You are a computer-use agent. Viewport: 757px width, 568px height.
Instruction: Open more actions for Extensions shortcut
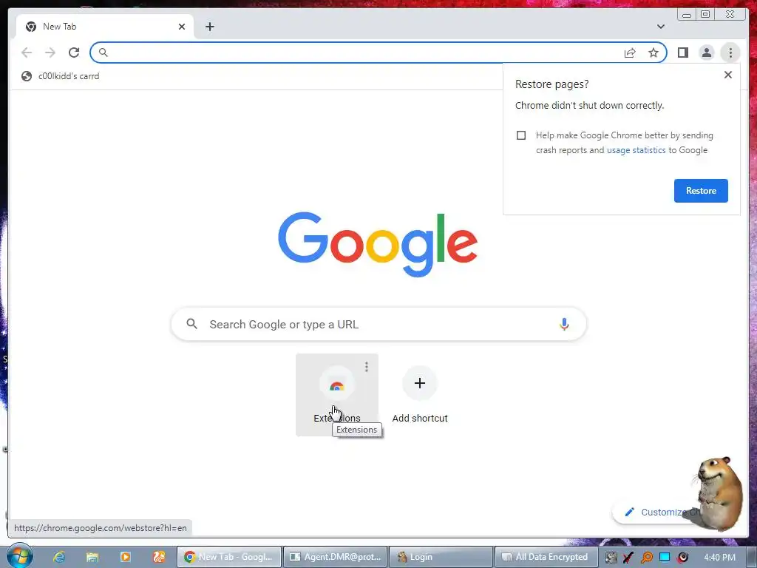(367, 367)
